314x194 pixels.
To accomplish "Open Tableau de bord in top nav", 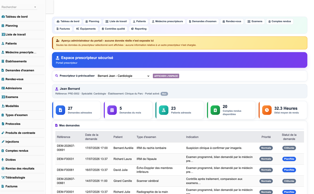I will tap(68, 21).
